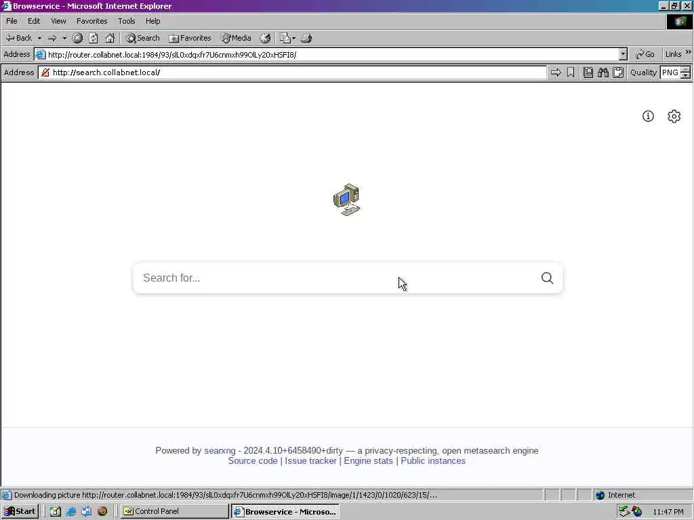Click the Home icon in IE toolbar
This screenshot has height=520, width=694.
coord(110,38)
